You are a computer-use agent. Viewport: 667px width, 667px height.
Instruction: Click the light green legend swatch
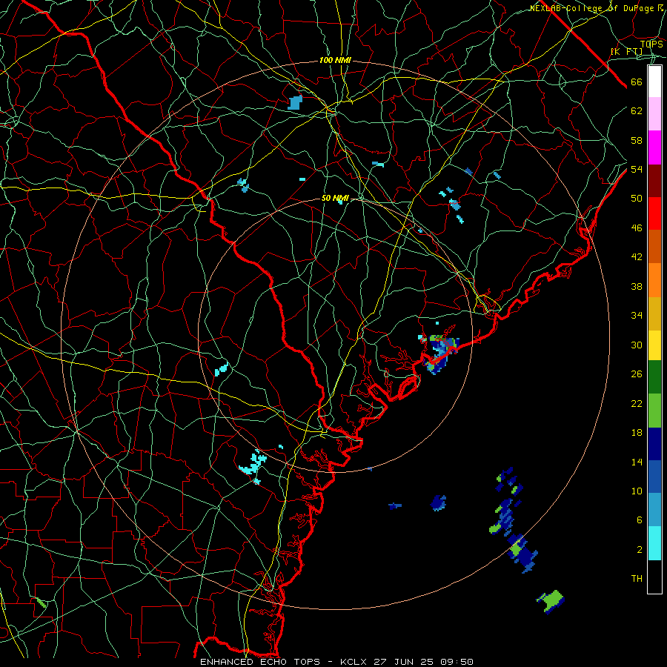pos(654,411)
